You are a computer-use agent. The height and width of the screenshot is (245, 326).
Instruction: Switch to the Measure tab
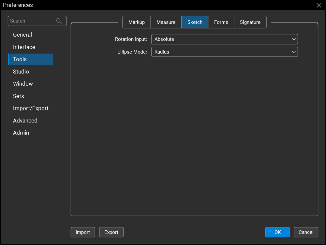[166, 22]
